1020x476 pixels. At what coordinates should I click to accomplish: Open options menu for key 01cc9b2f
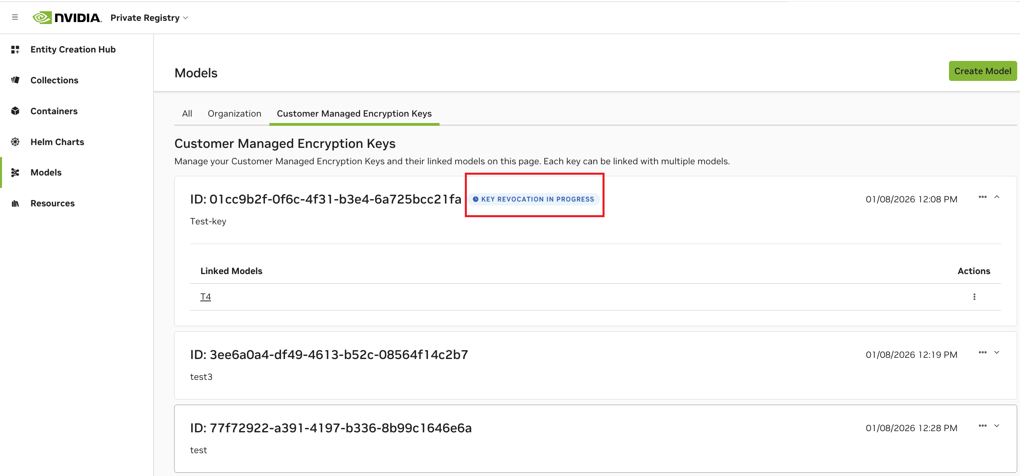point(982,197)
